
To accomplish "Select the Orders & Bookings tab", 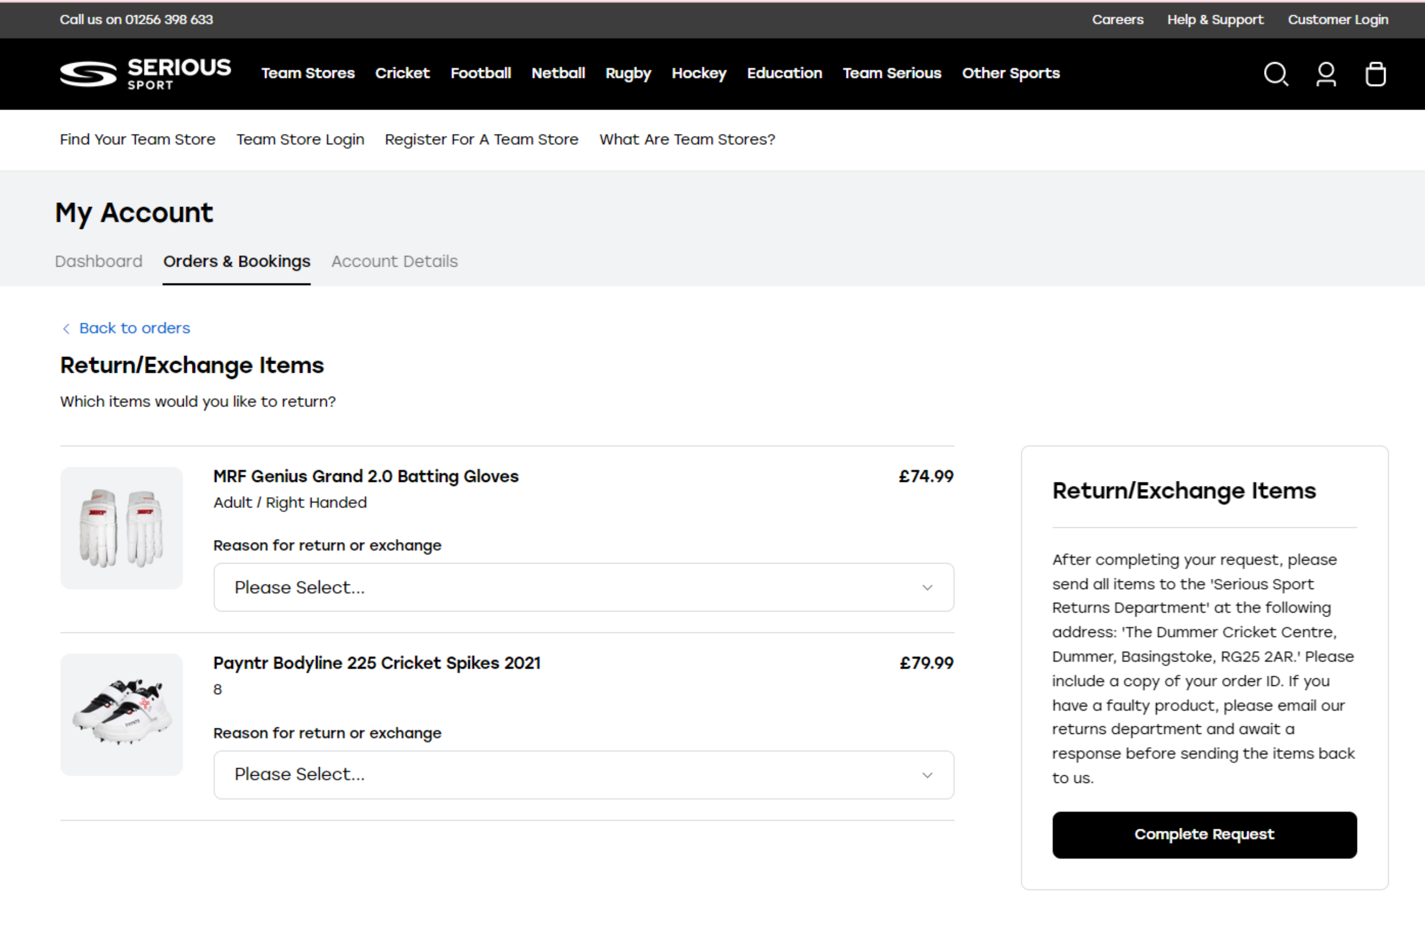I will coord(237,261).
